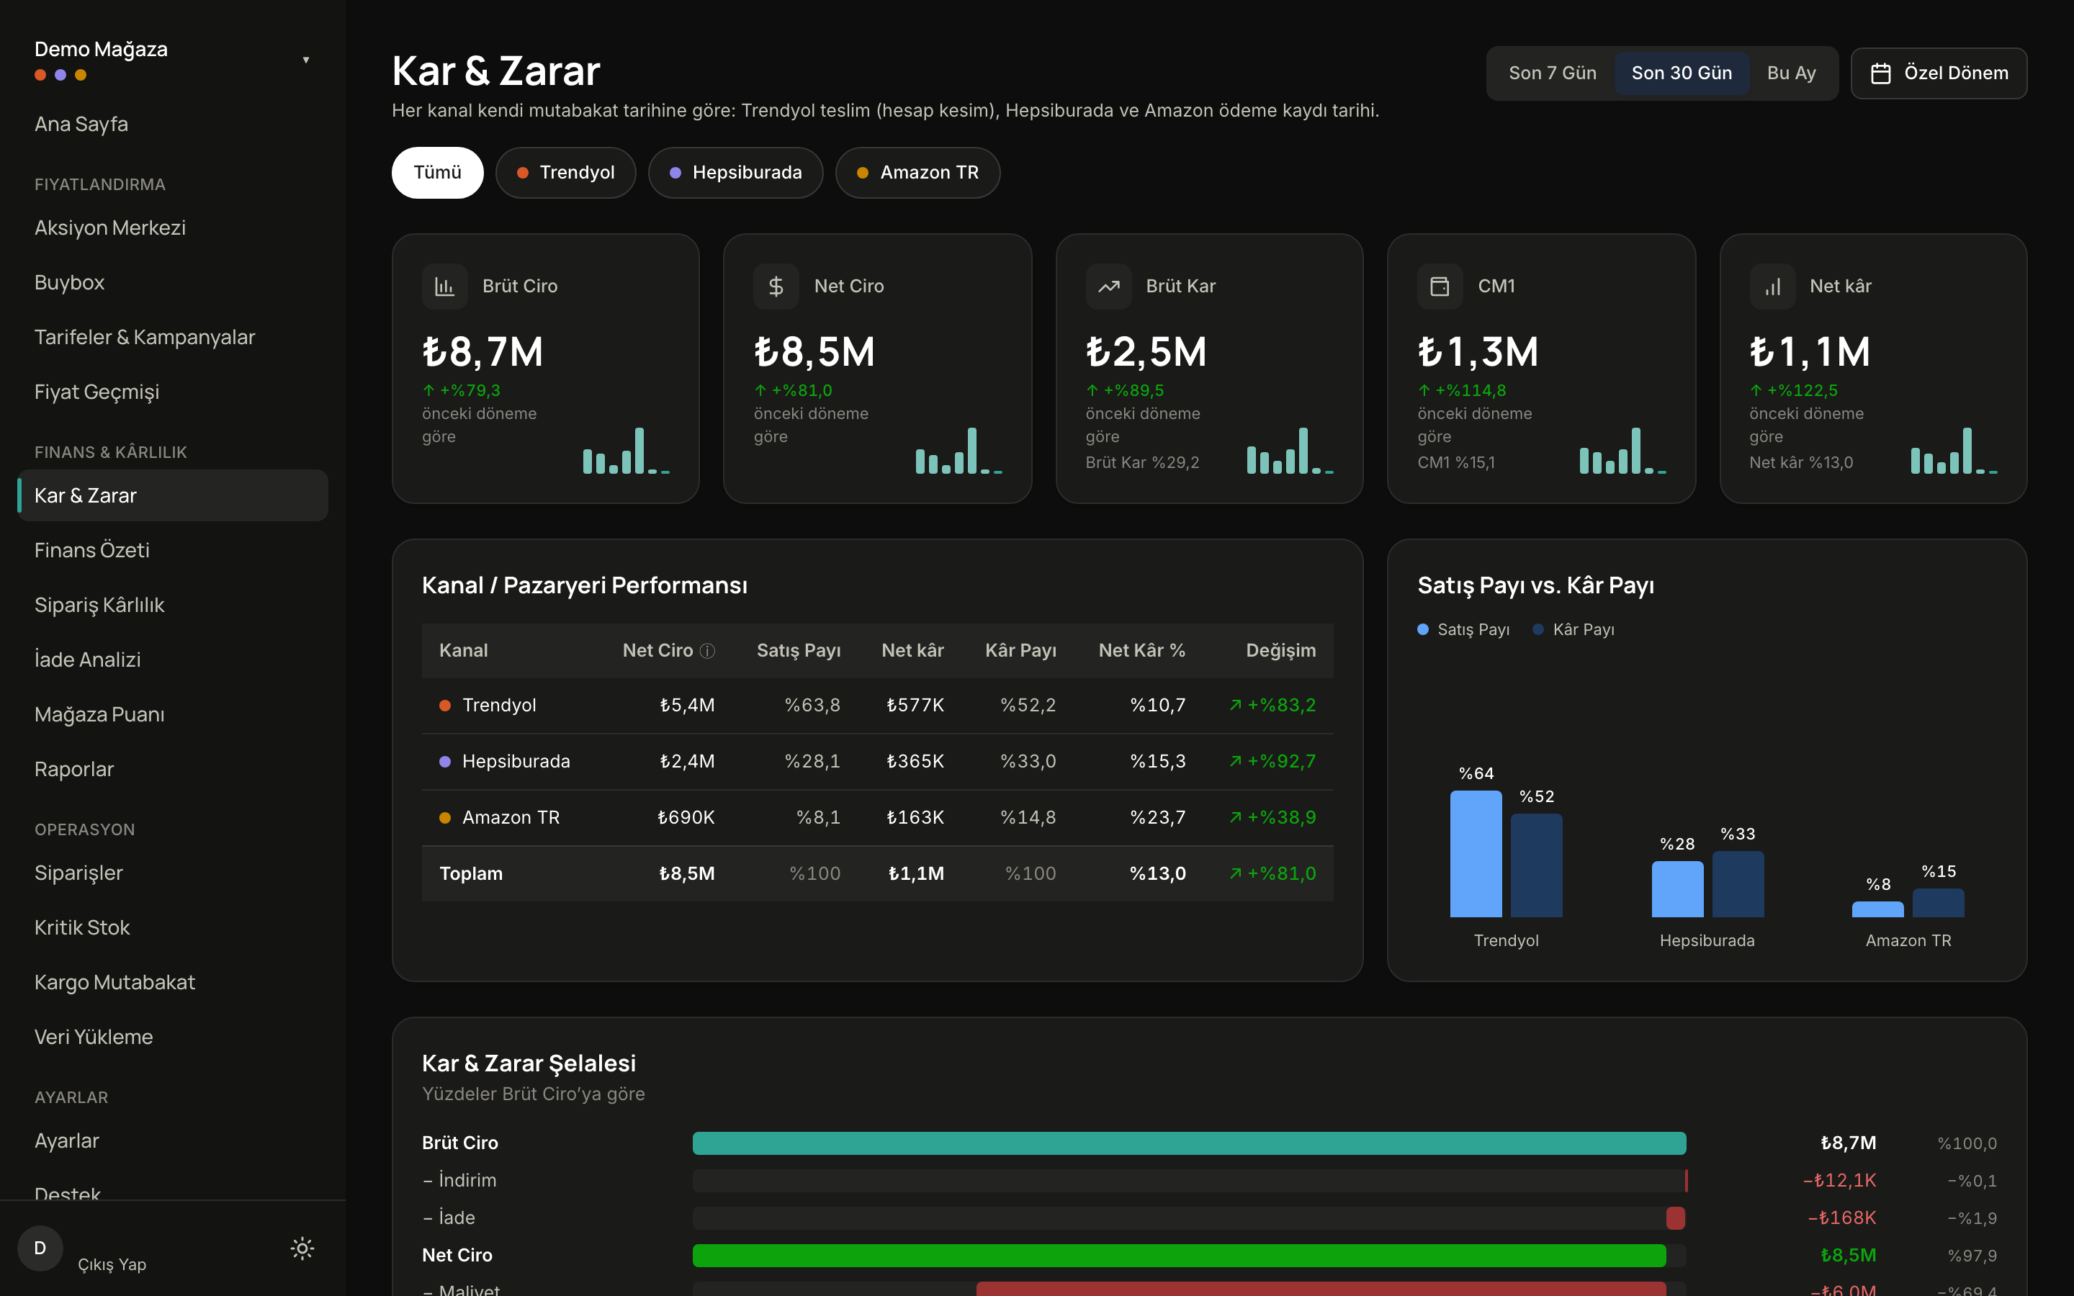Click the Net kâr signal bars icon
Screen dimensions: 2074x1296
pyautogui.click(x=1772, y=287)
